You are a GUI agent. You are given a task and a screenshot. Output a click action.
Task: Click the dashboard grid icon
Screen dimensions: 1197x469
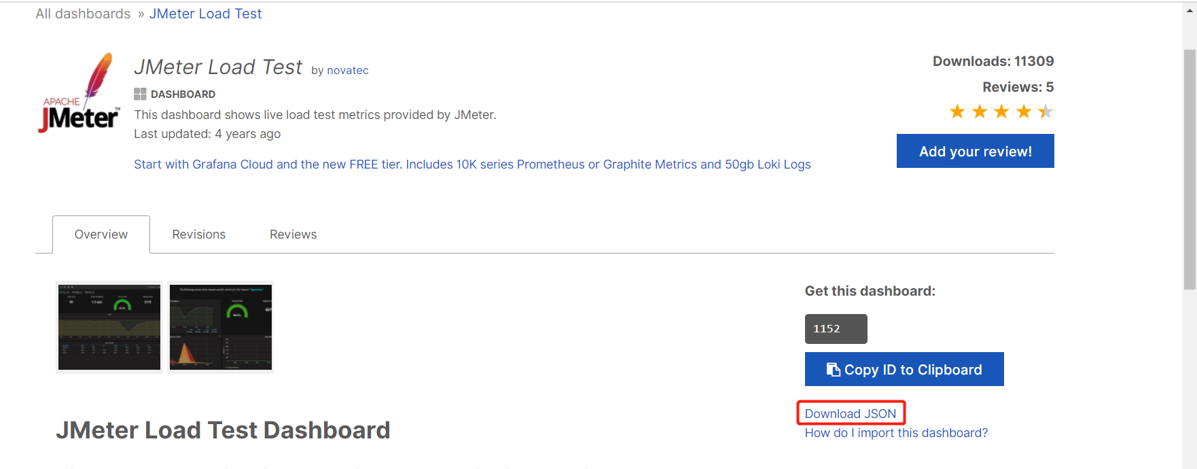click(x=140, y=94)
